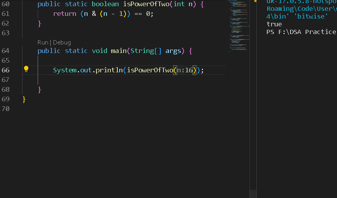
Task: Click the 'true' output in the terminal
Action: (274, 24)
